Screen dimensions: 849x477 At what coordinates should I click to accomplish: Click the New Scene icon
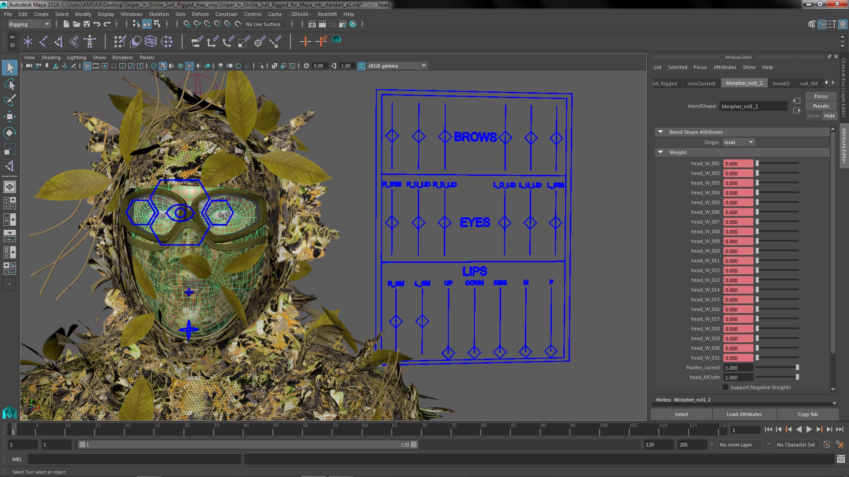[x=66, y=24]
